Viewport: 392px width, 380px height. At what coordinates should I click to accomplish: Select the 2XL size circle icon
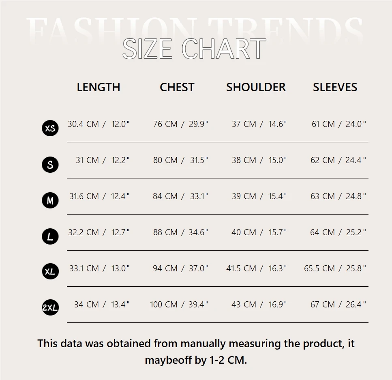pos(50,307)
